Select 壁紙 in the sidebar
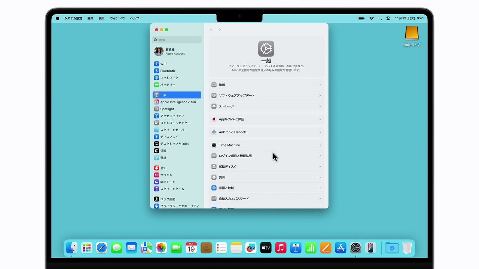The width and height of the screenshot is (479, 269). (x=177, y=158)
